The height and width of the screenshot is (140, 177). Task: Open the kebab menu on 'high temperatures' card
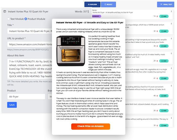tap(171, 39)
